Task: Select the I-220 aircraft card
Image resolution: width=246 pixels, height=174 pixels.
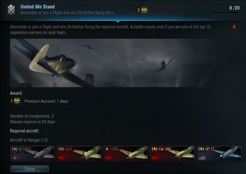Action: tap(126, 154)
